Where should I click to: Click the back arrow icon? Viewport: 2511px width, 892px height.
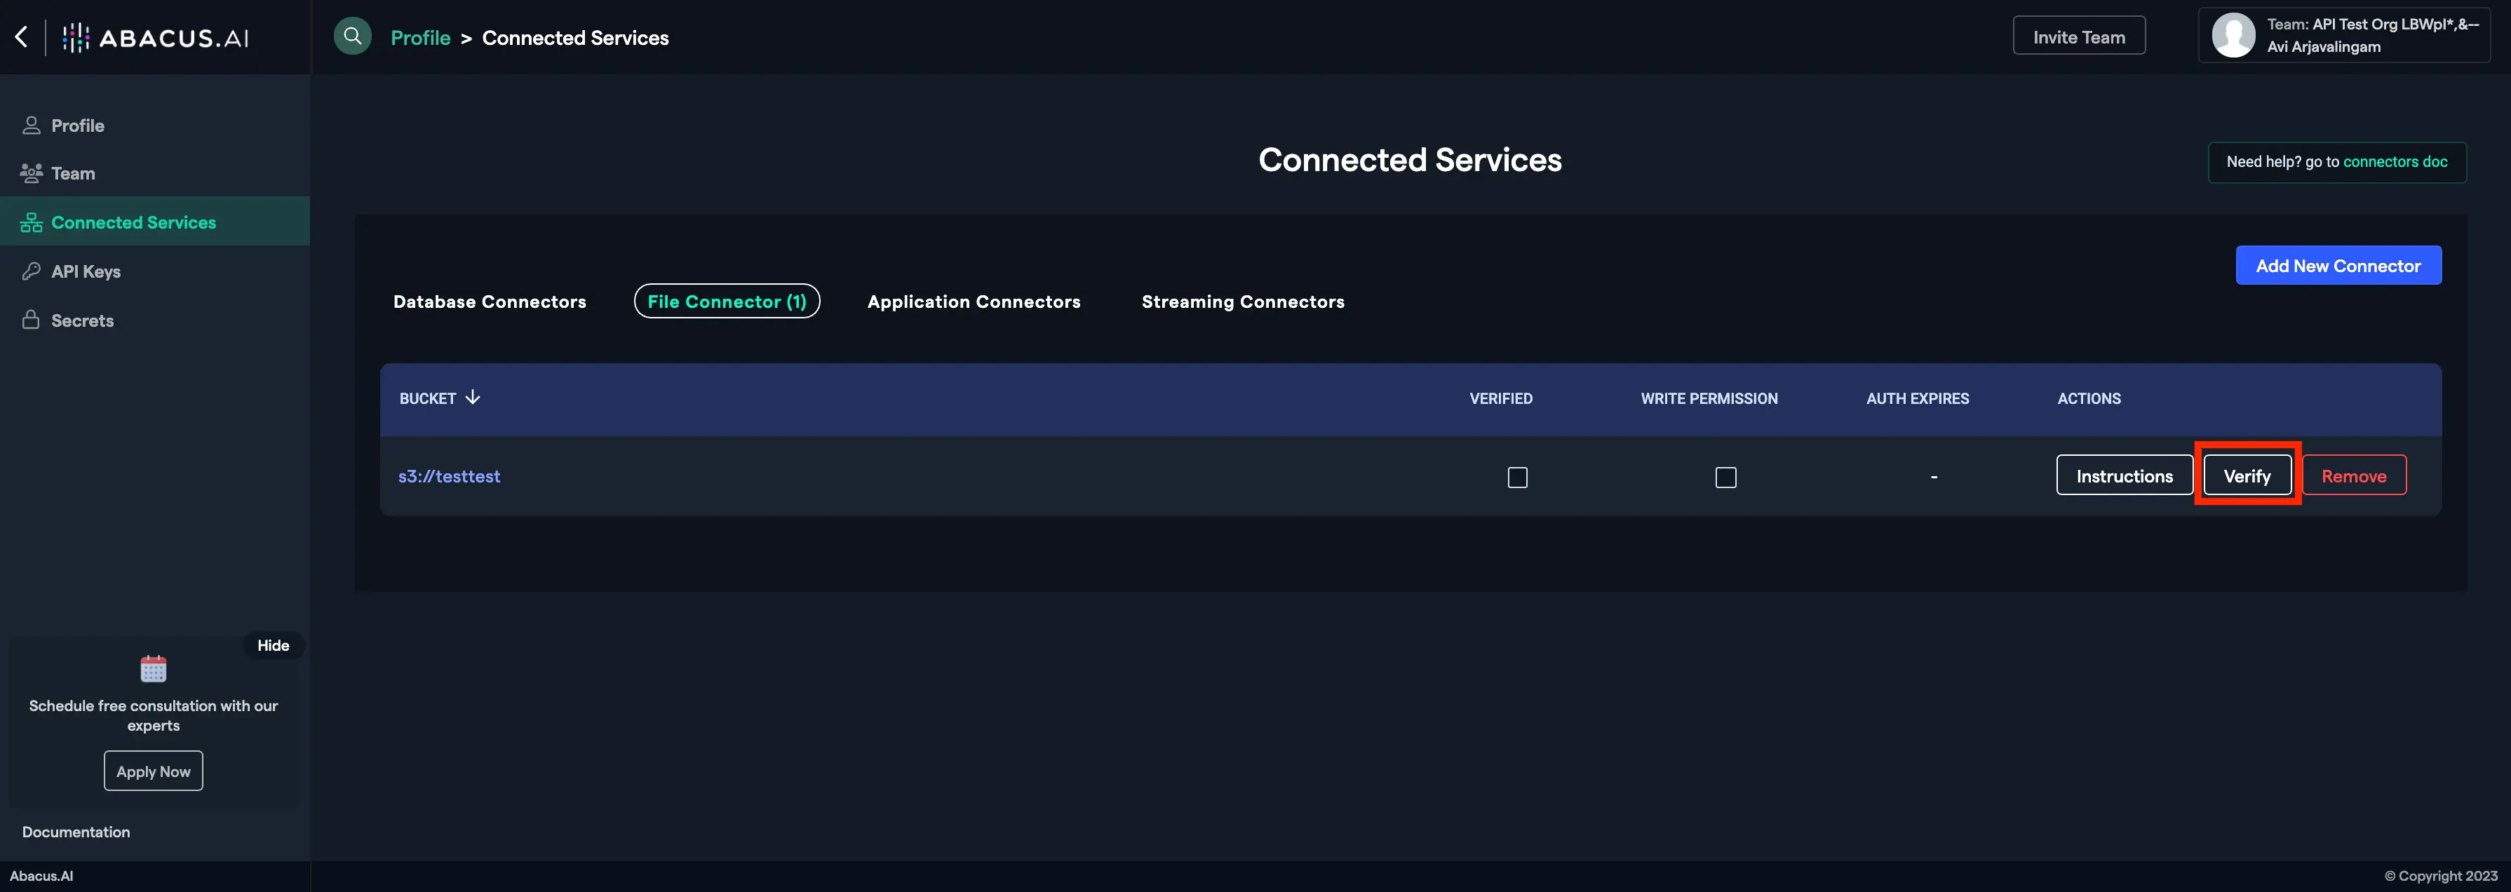(22, 37)
